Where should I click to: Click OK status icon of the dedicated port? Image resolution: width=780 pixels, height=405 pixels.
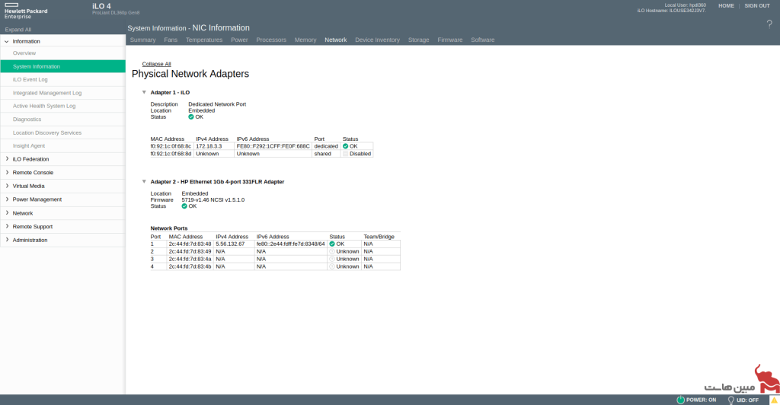pos(345,147)
